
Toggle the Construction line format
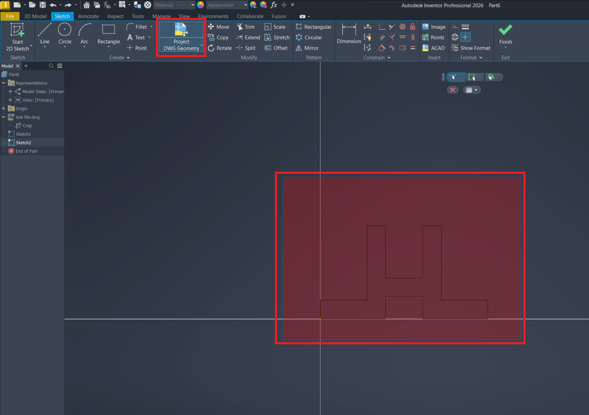455,26
